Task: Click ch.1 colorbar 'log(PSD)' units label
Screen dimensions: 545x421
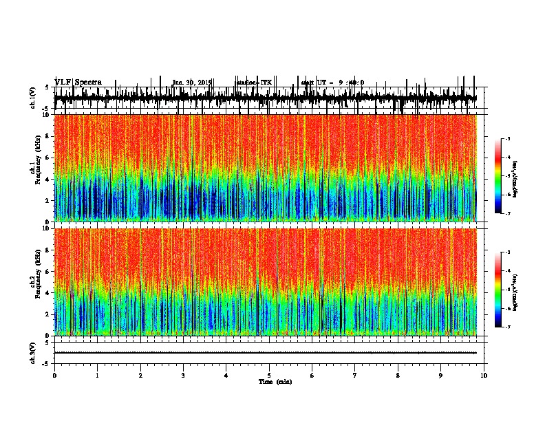Action: point(515,179)
